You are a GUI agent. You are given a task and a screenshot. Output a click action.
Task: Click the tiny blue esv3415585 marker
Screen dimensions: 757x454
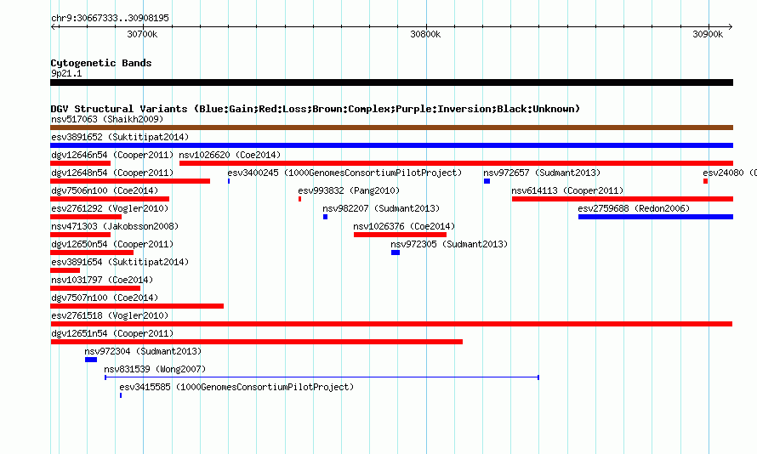tap(121, 395)
